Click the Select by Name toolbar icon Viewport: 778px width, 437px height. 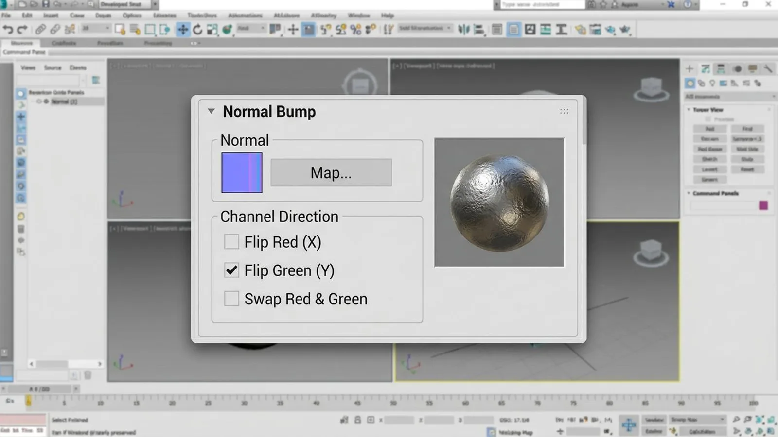pyautogui.click(x=135, y=30)
